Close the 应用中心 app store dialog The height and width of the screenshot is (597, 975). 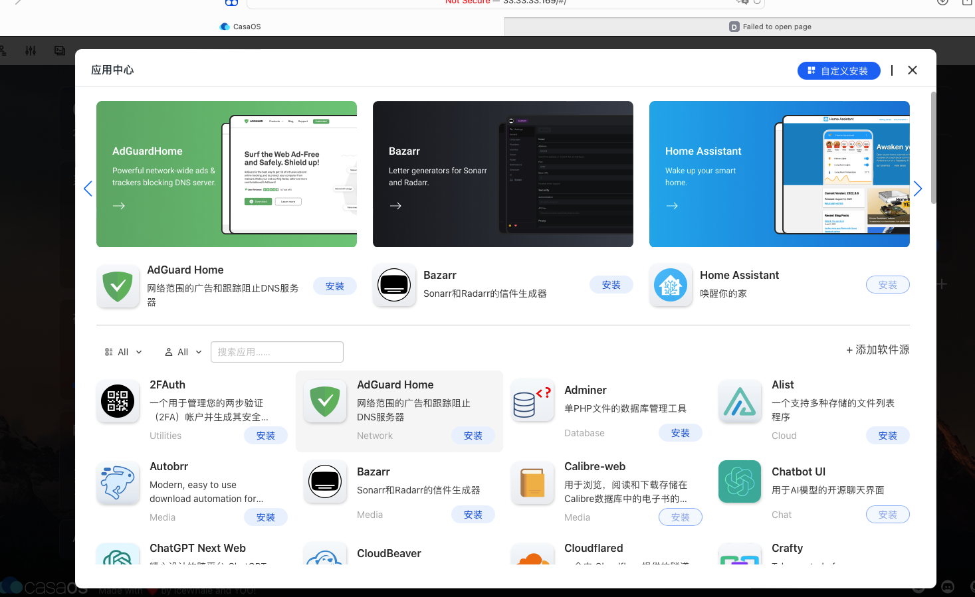913,70
